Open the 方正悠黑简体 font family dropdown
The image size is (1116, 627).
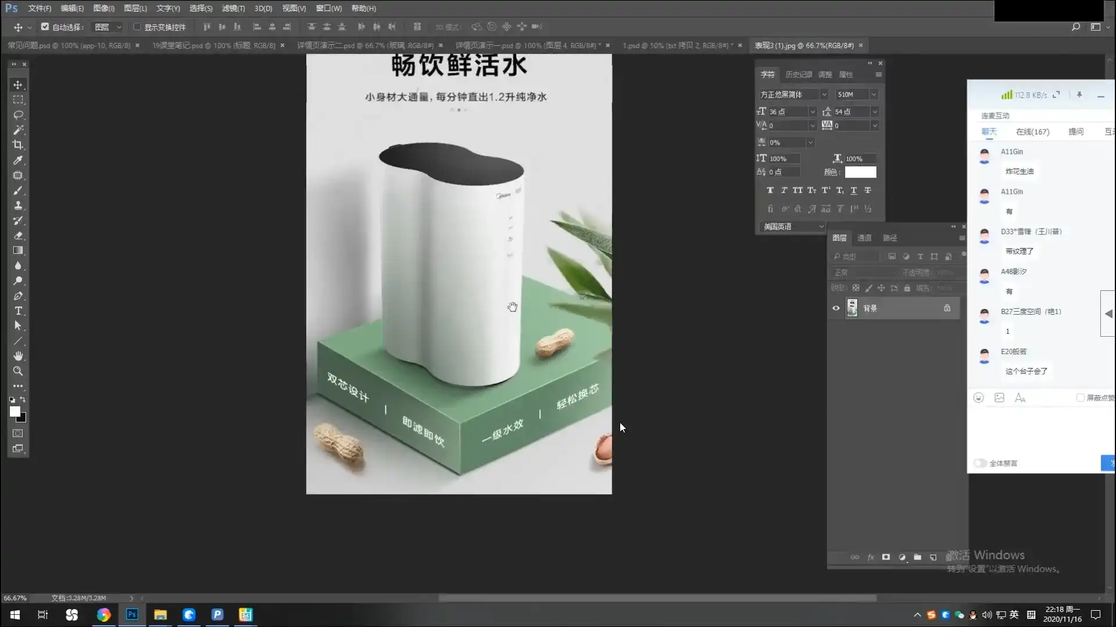pyautogui.click(x=824, y=94)
